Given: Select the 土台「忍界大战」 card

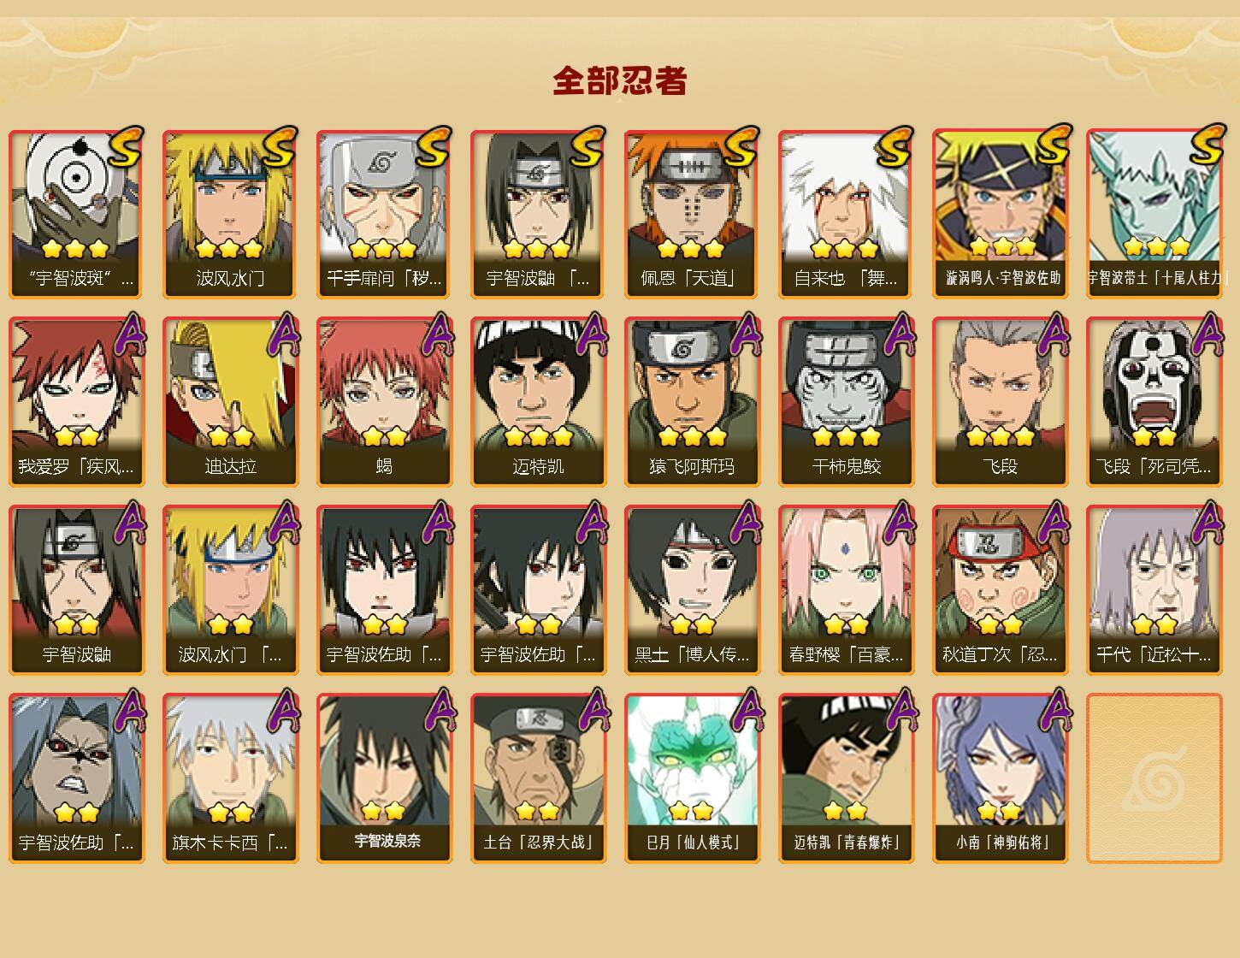Looking at the screenshot, I should tap(538, 778).
